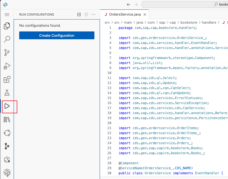Go back using the left arrow
This screenshot has width=228, height=179.
pyautogui.click(x=128, y=4)
